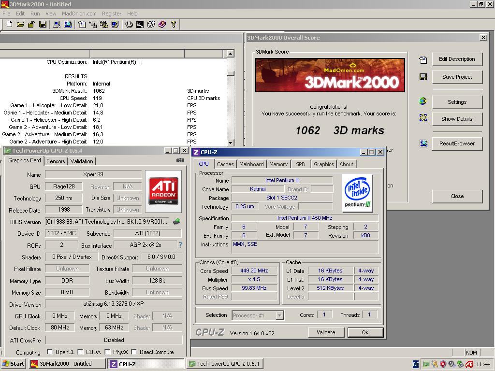Click the second folder icon in the 3DMark toolbar
Image resolution: width=495 pixels, height=371 pixels.
[x=31, y=24]
